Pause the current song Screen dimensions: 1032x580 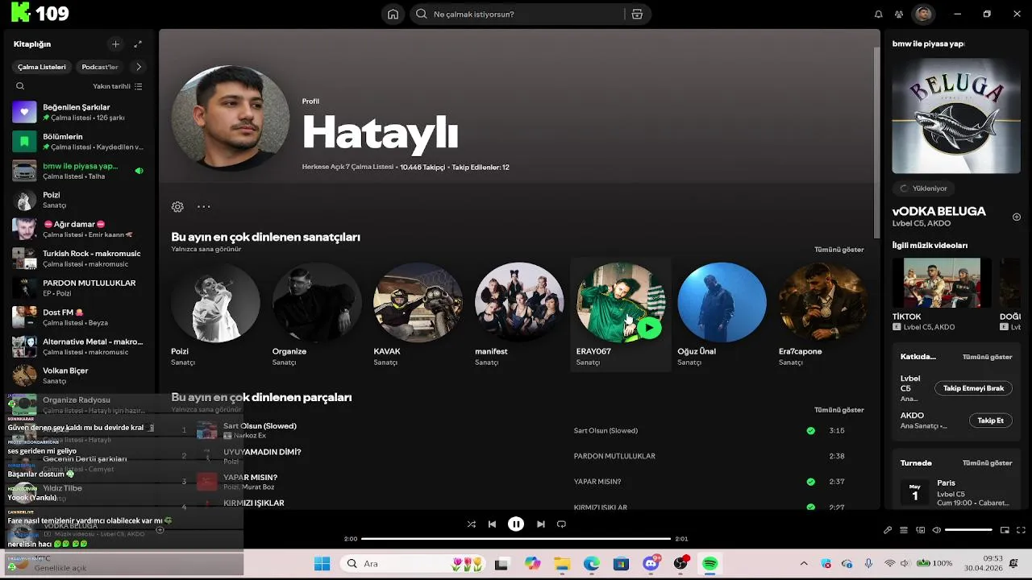click(516, 524)
